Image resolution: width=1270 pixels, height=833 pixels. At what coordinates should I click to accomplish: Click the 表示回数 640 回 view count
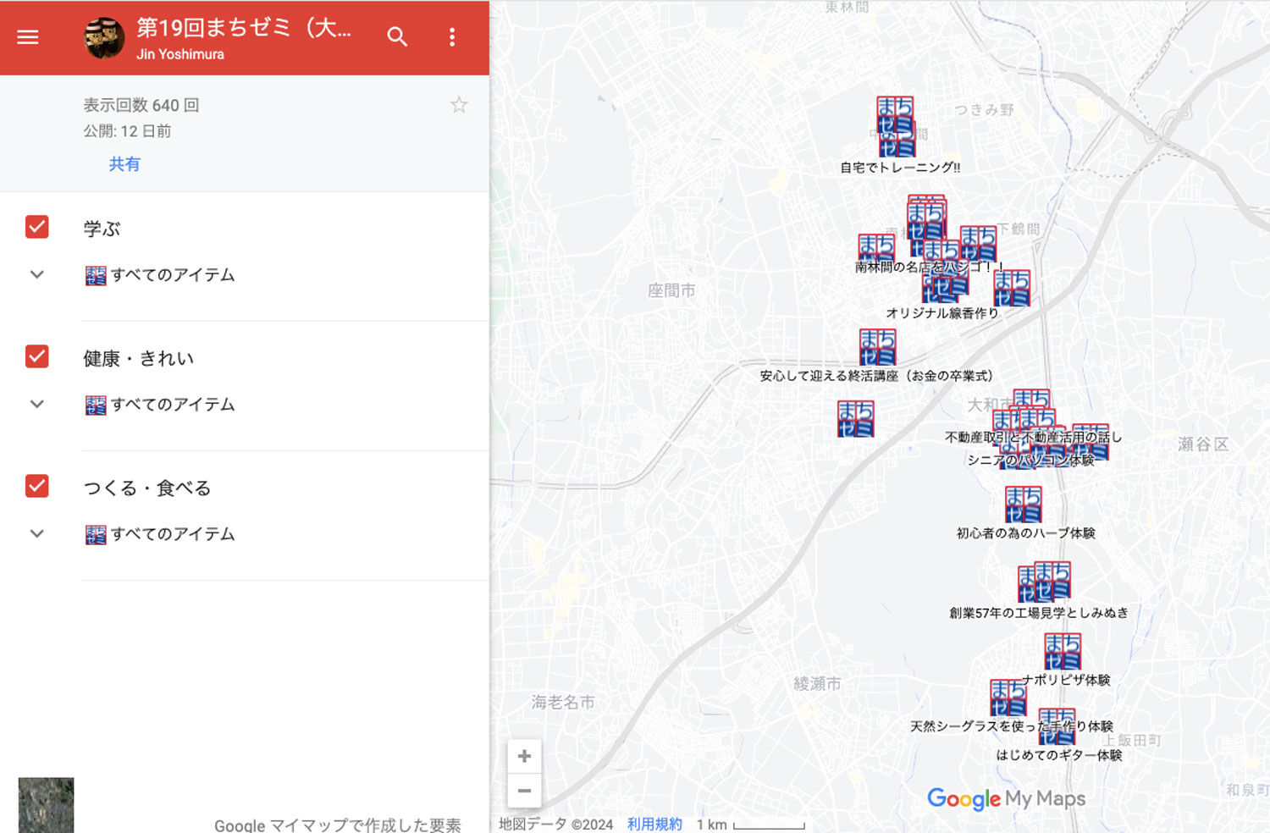click(x=141, y=105)
